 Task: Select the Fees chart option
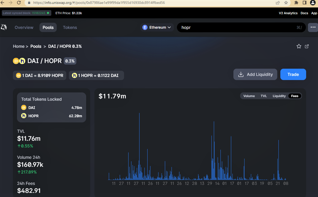click(x=295, y=96)
